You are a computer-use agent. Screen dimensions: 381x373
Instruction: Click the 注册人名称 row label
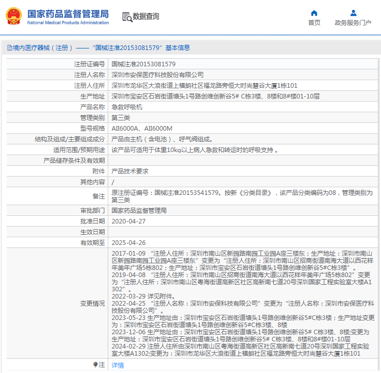[89, 75]
